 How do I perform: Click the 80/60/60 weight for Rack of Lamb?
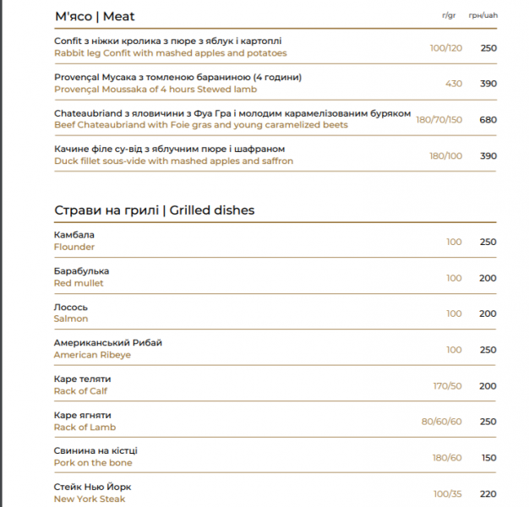click(441, 422)
